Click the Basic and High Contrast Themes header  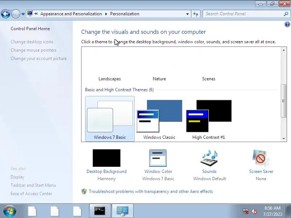click(x=119, y=90)
